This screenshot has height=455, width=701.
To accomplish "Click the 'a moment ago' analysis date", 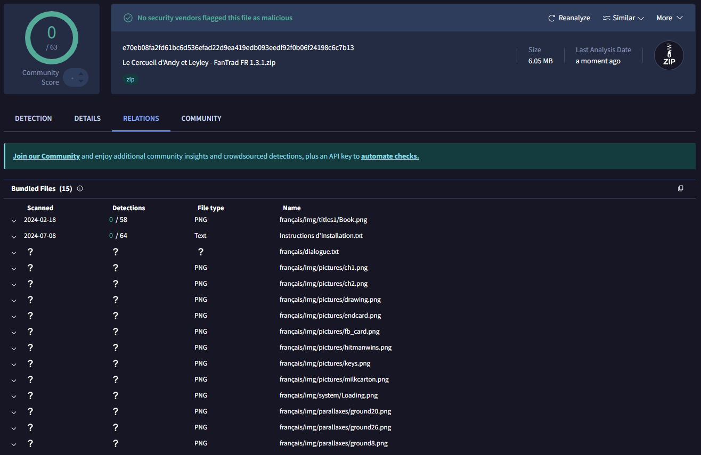I will tap(598, 61).
